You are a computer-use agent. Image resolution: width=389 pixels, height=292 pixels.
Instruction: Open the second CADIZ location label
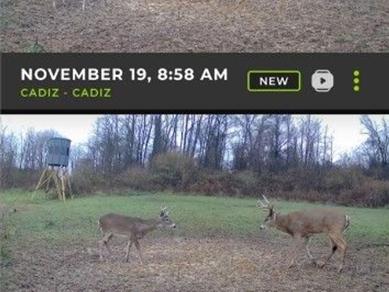[91, 93]
